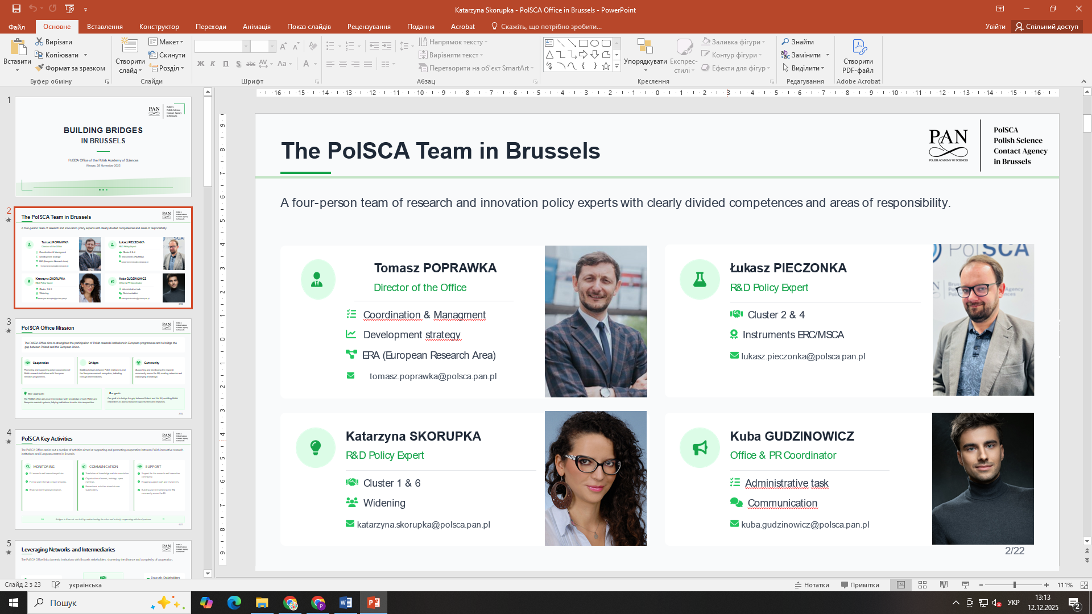Open the Arrange (Упорядкувати) icon
The height and width of the screenshot is (614, 1092).
[x=645, y=48]
